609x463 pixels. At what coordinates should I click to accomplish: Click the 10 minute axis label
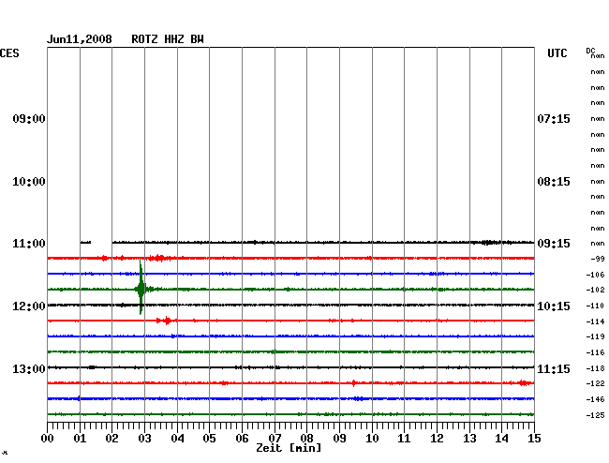(372, 439)
